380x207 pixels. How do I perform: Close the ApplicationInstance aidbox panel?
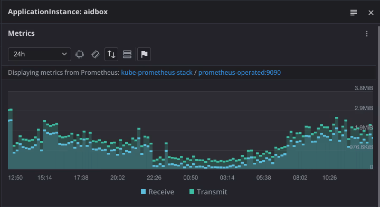click(371, 13)
